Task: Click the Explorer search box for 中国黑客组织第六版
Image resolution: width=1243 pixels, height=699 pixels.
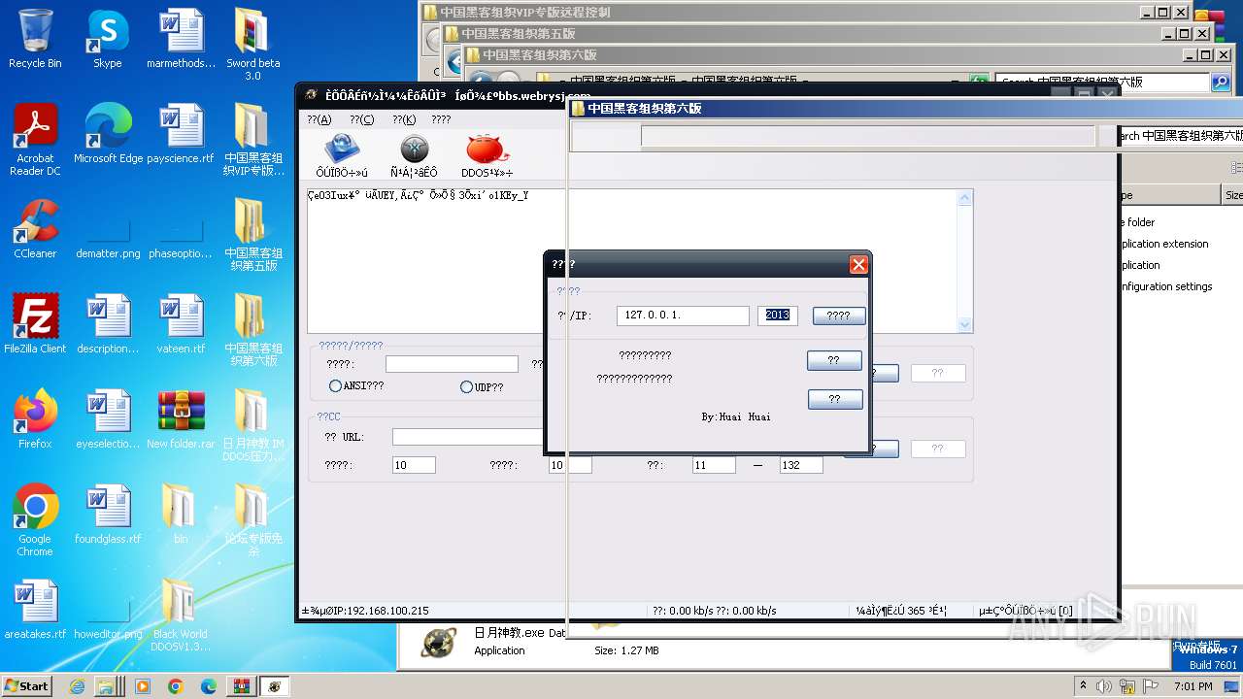Action: (x=1102, y=83)
